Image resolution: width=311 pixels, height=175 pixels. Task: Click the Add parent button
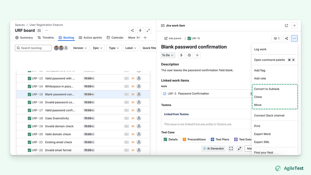coord(173,38)
